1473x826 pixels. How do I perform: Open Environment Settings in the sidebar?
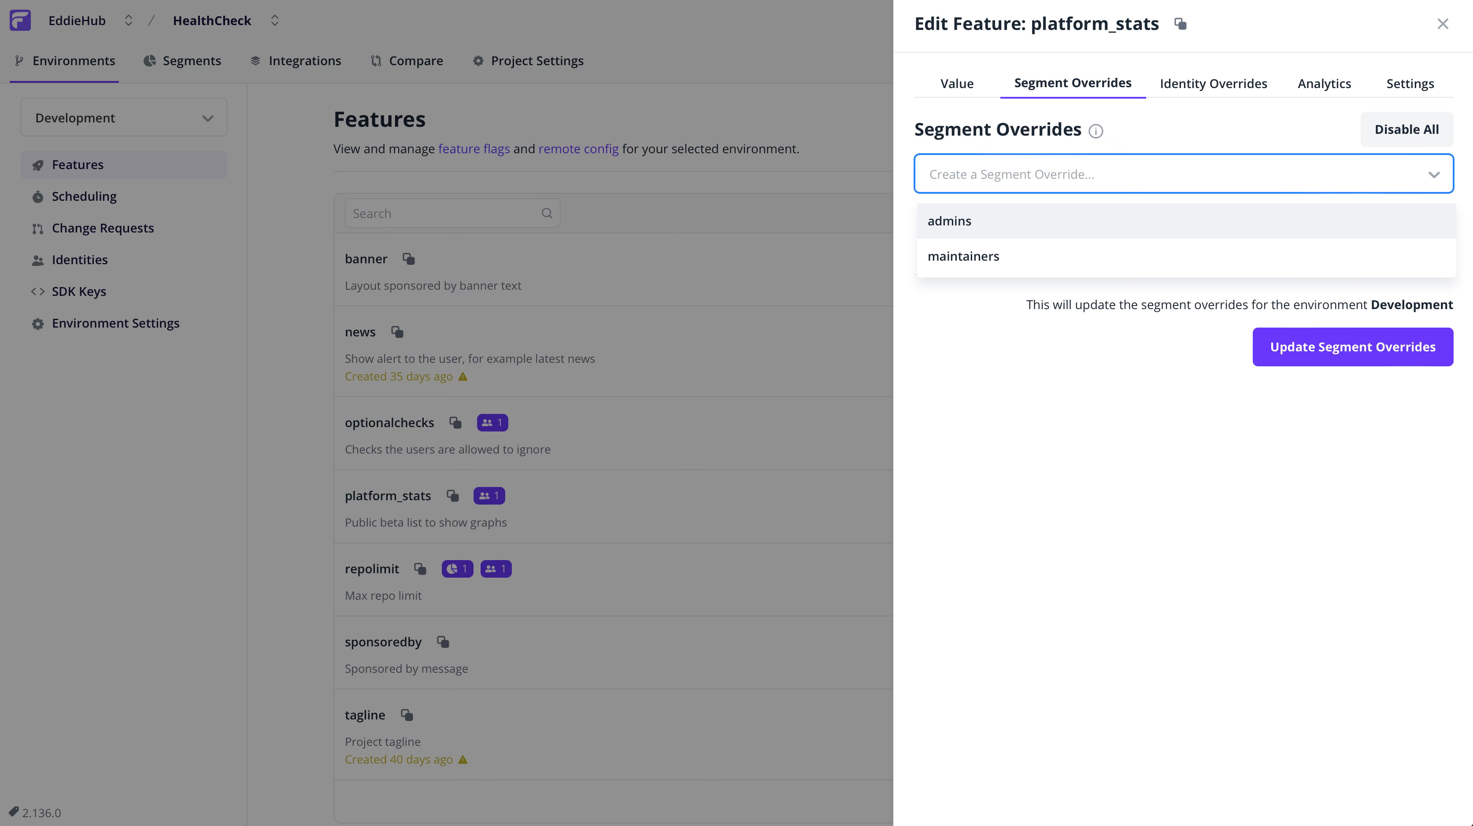click(x=123, y=323)
